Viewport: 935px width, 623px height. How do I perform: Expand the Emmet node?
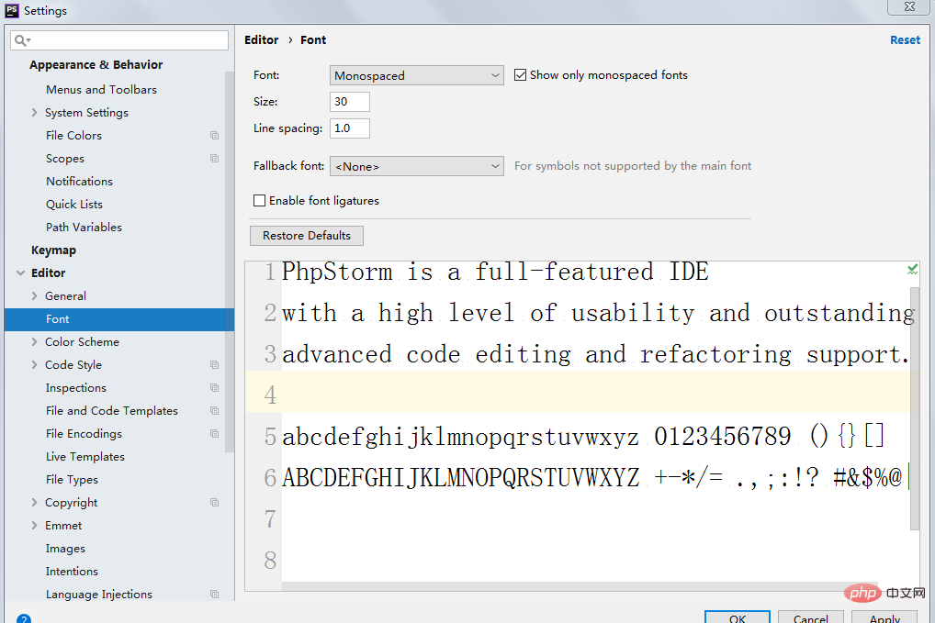point(35,526)
